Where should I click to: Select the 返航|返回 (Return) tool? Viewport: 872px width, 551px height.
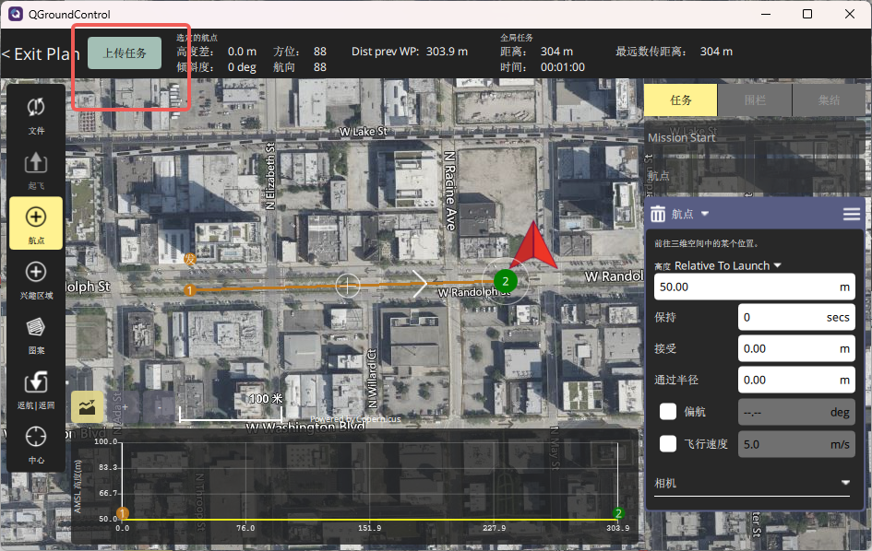click(x=36, y=390)
